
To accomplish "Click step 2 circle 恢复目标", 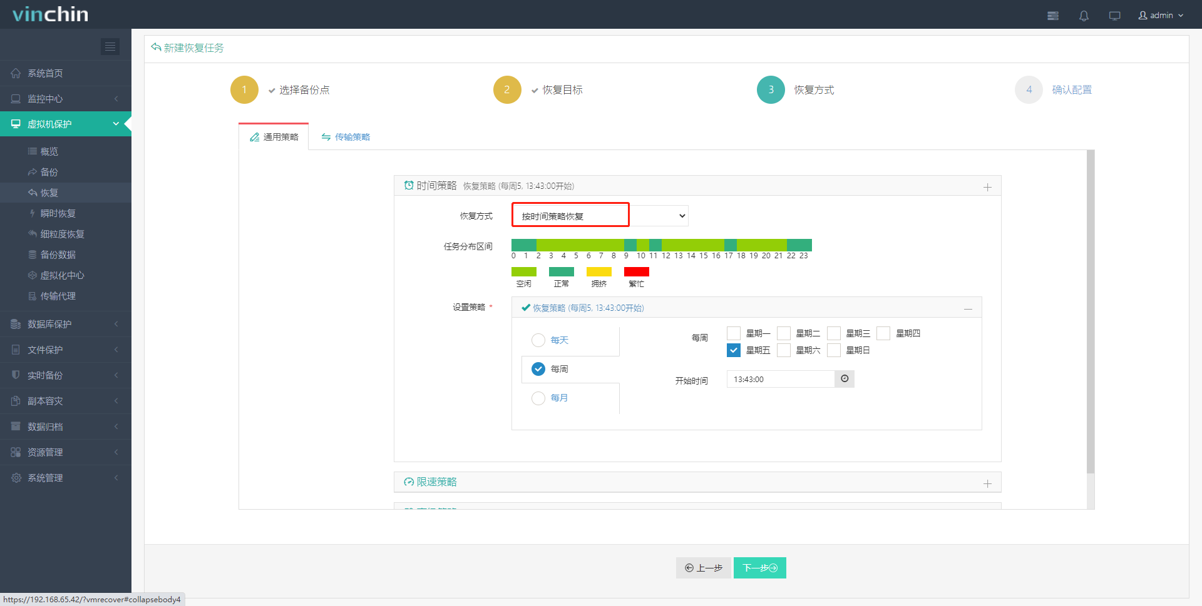I will click(507, 89).
